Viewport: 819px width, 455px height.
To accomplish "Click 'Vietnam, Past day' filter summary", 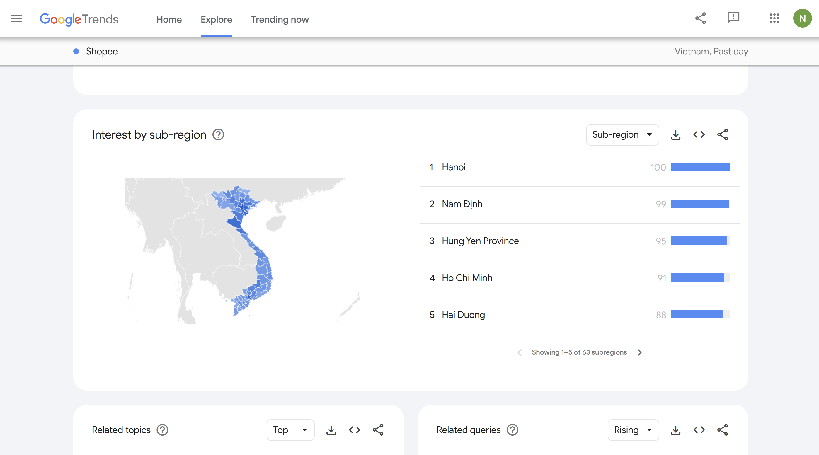I will 711,51.
